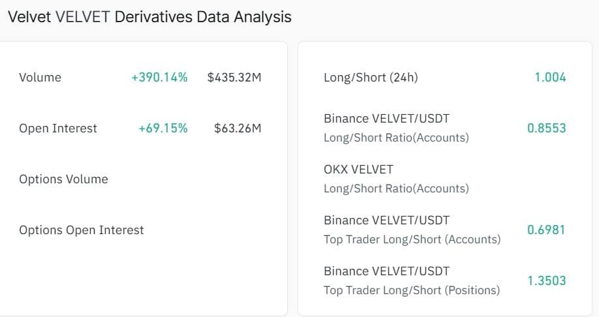Open Binance VELVET/USDT Long/Short Ratio(Accounts) row

[x=444, y=128]
